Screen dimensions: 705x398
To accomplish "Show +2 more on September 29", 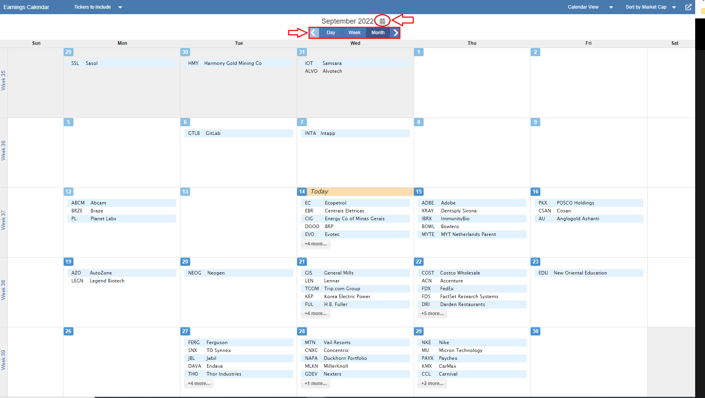I will point(432,383).
